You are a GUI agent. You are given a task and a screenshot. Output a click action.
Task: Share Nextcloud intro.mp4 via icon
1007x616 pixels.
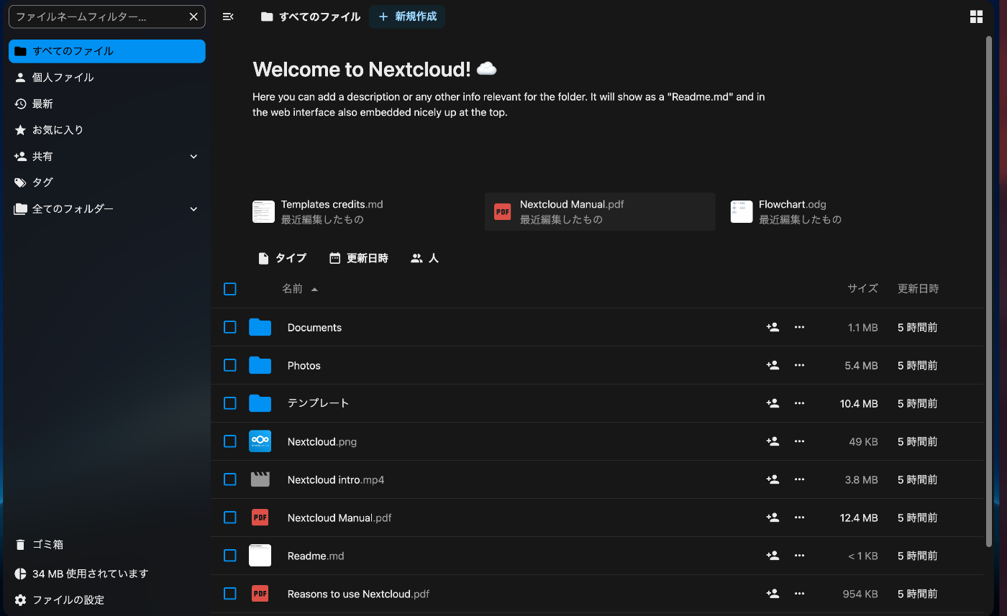[773, 479]
